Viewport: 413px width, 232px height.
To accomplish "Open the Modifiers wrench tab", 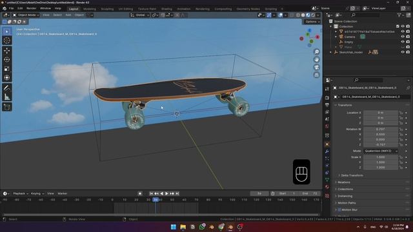I will 327,151.
